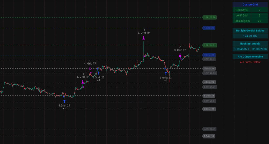The image size is (269, 144).
Task: Click the red API Süresi Doldu! warning
Action: pos(250,62)
